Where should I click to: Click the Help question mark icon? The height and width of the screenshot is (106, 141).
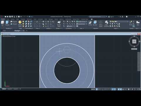point(127,17)
